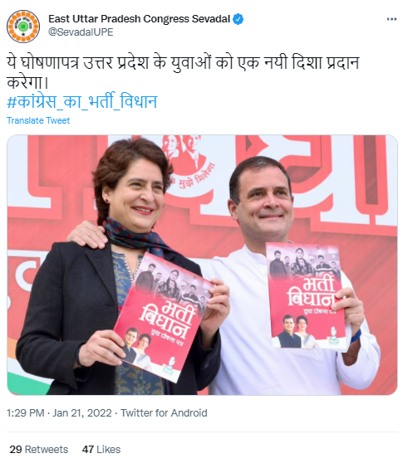This screenshot has height=468, width=403.
Task: Click the man's face in the photo
Action: click(265, 203)
